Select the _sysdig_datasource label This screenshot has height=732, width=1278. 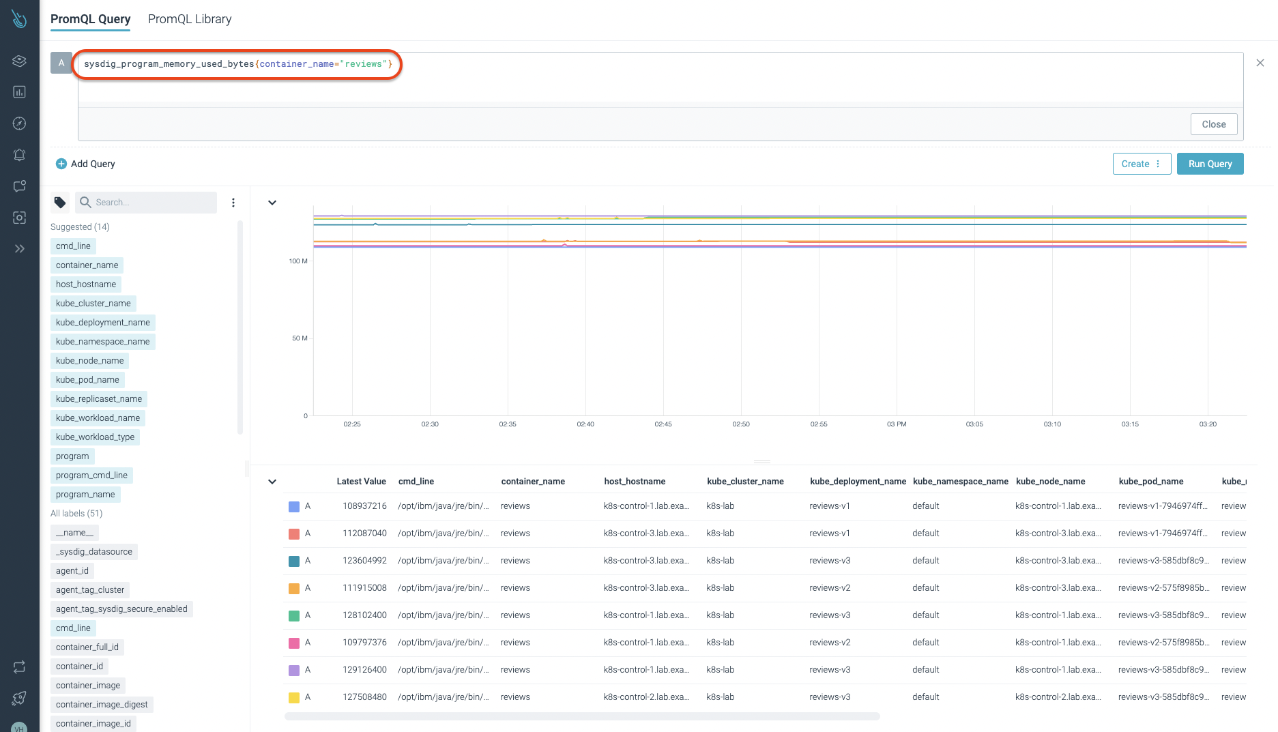click(x=94, y=552)
